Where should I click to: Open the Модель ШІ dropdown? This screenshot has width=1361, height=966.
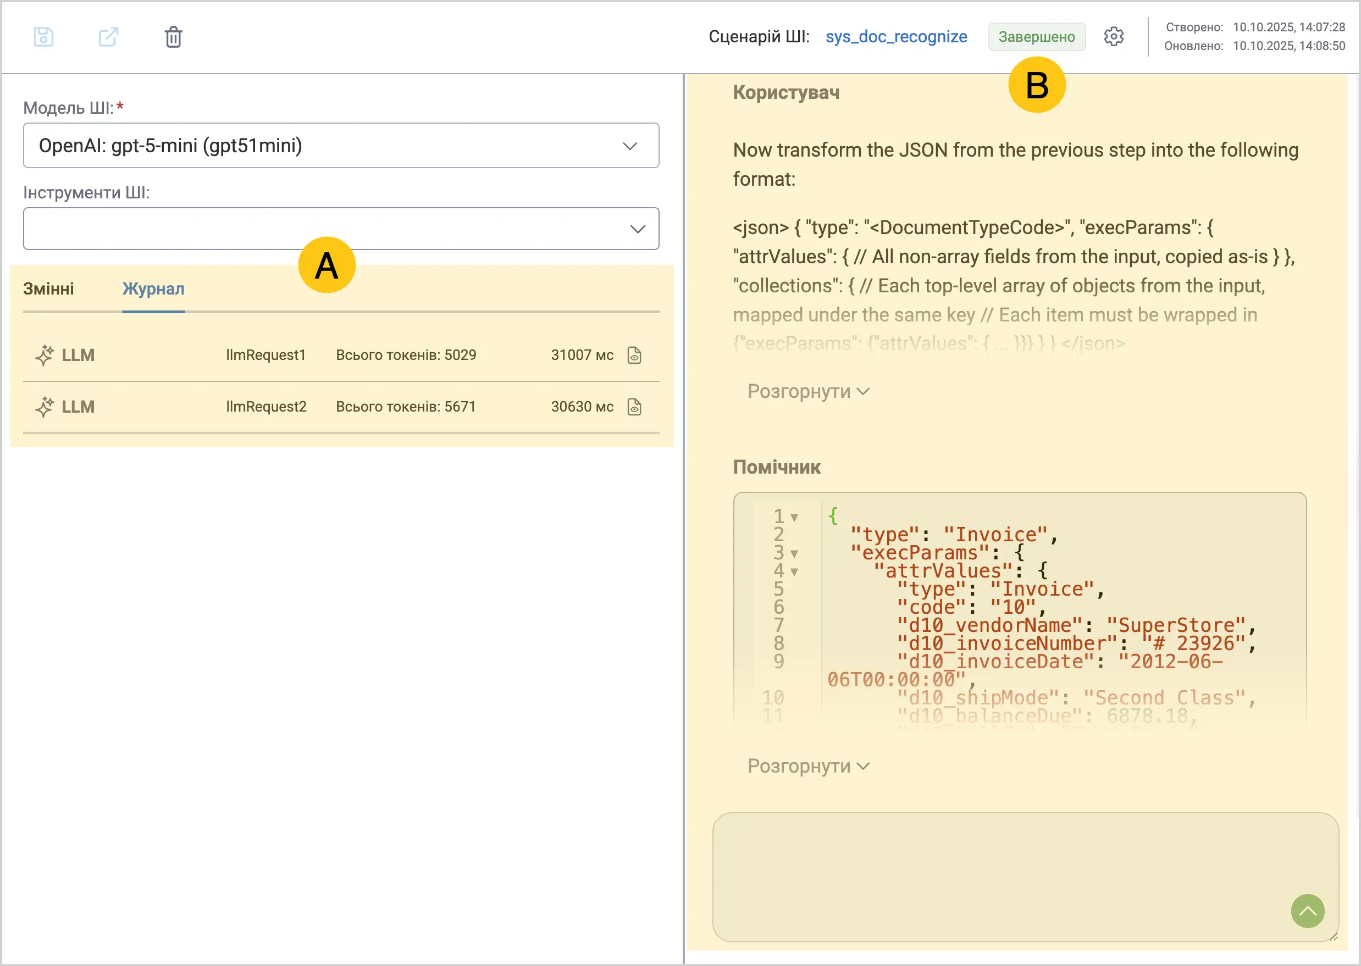click(341, 146)
